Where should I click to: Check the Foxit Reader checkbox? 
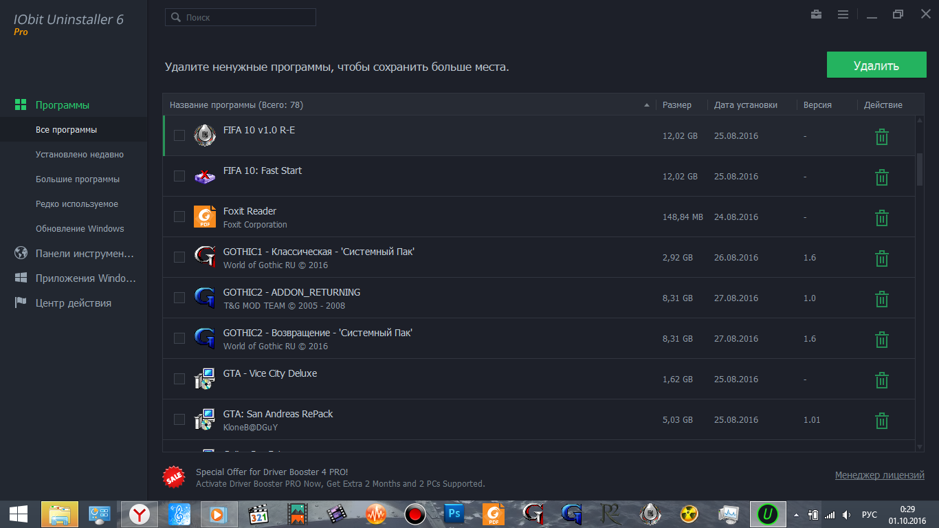pos(179,217)
